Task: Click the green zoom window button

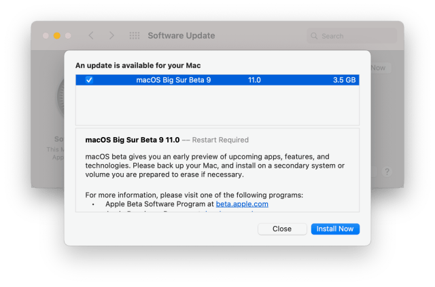Action: point(69,35)
